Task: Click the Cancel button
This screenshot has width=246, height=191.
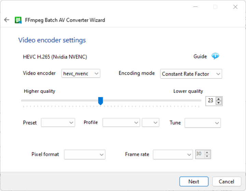Action: [227, 181]
